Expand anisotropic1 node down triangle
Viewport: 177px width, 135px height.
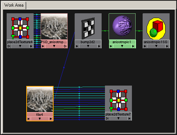[122, 46]
